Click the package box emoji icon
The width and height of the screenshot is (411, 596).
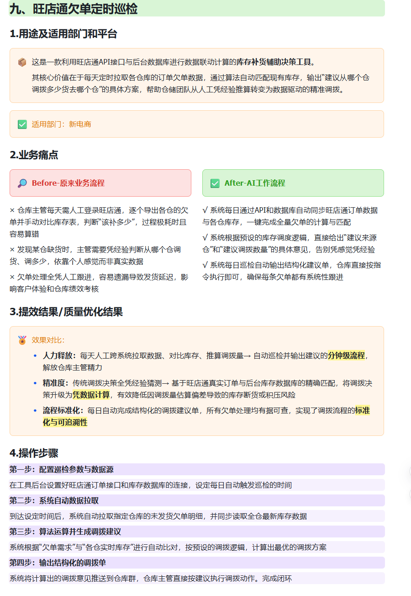pos(22,62)
